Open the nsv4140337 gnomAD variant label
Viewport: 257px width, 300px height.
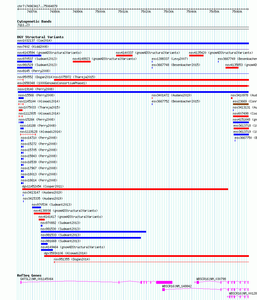148,53
